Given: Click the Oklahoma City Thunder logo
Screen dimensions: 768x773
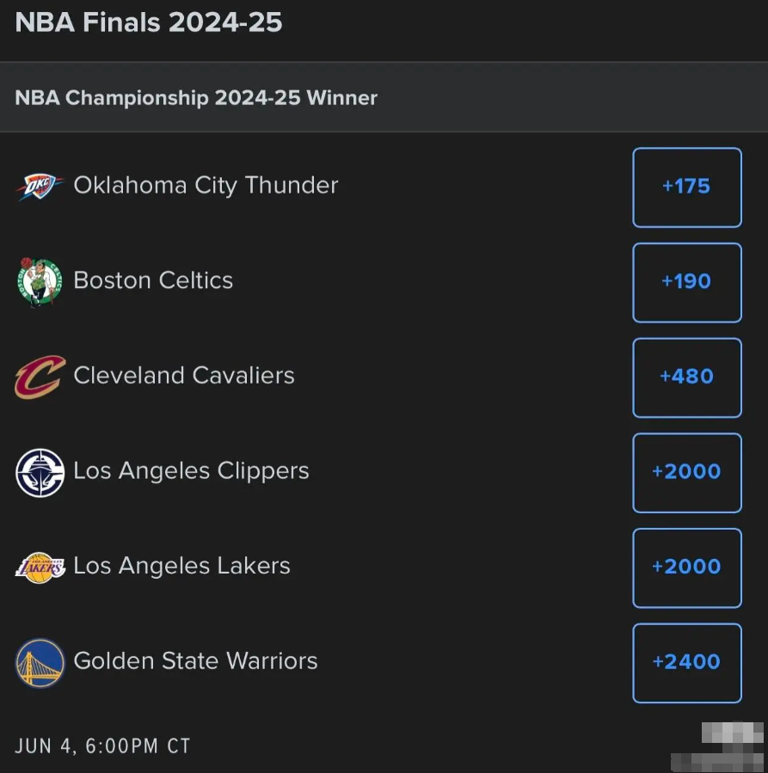Looking at the screenshot, I should pyautogui.click(x=40, y=187).
